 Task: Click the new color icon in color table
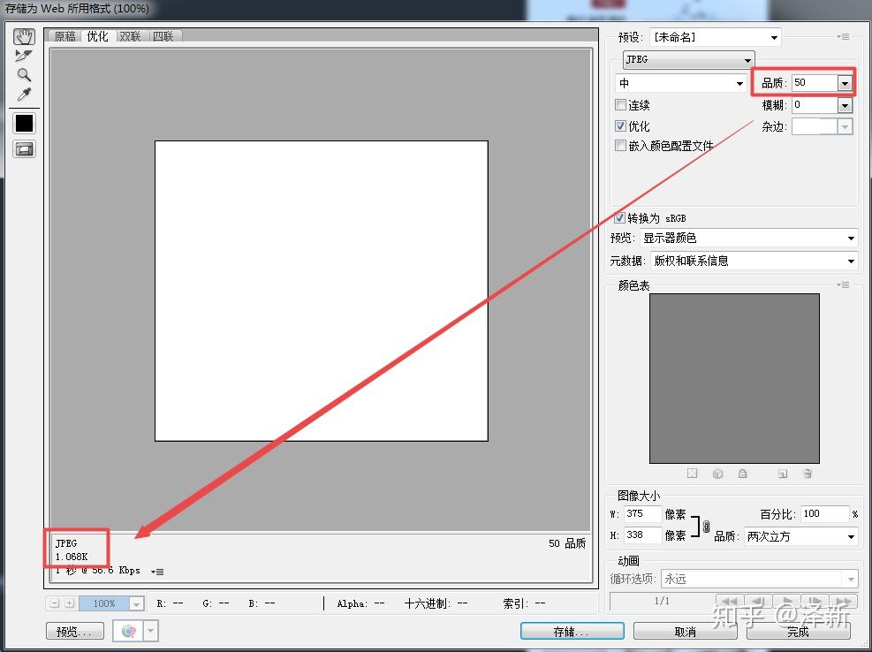[783, 474]
